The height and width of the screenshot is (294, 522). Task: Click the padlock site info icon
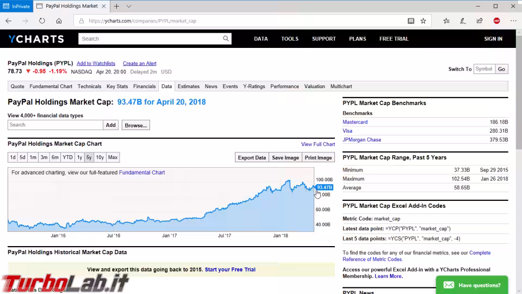coord(81,21)
